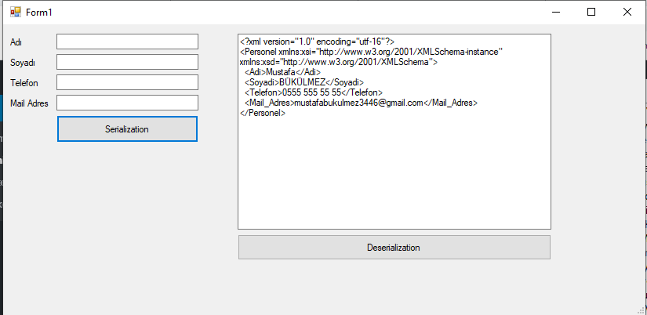Click the XML declaration line in output
647x315 pixels.
pyautogui.click(x=318, y=42)
